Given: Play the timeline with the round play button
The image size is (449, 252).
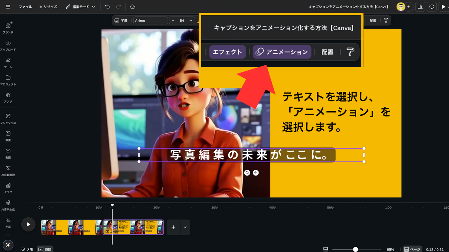Looking at the screenshot, I should point(28,224).
